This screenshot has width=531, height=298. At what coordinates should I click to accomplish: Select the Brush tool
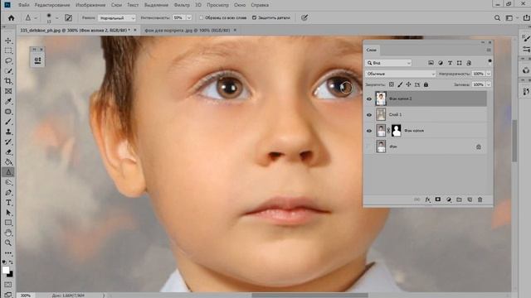point(8,122)
